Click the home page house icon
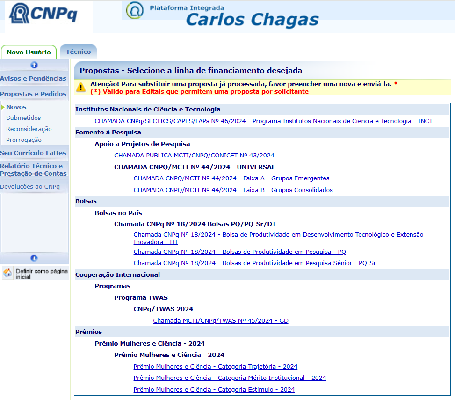Image resolution: width=455 pixels, height=400 pixels. (7, 274)
